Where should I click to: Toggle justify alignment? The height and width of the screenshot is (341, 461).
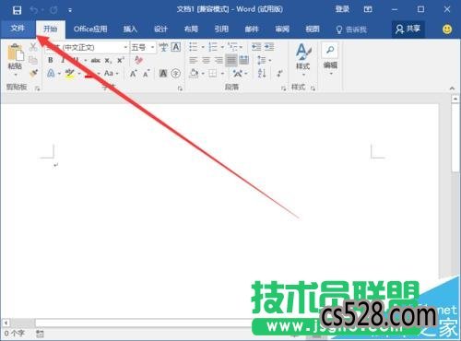pyautogui.click(x=231, y=60)
